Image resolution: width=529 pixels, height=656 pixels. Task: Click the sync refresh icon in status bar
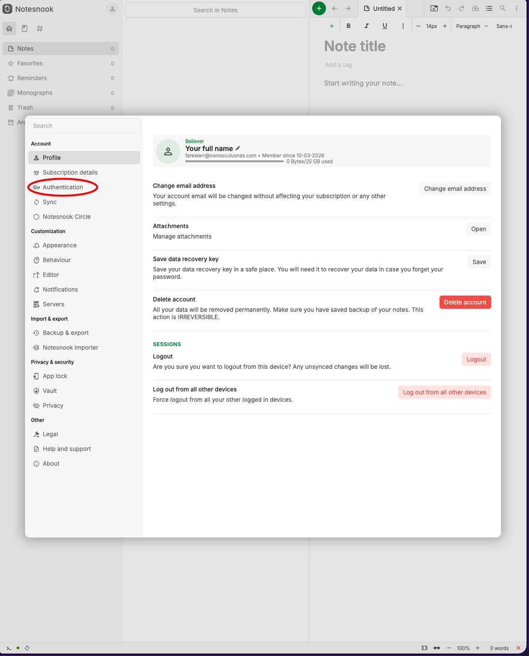coord(27,648)
